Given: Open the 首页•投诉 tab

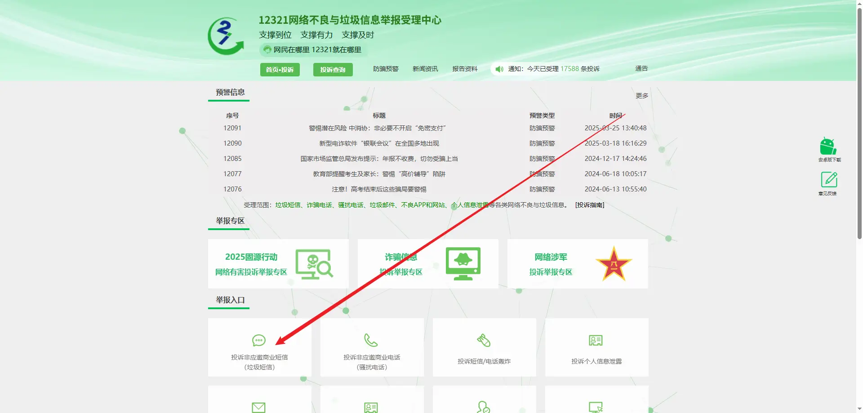Looking at the screenshot, I should click(280, 70).
